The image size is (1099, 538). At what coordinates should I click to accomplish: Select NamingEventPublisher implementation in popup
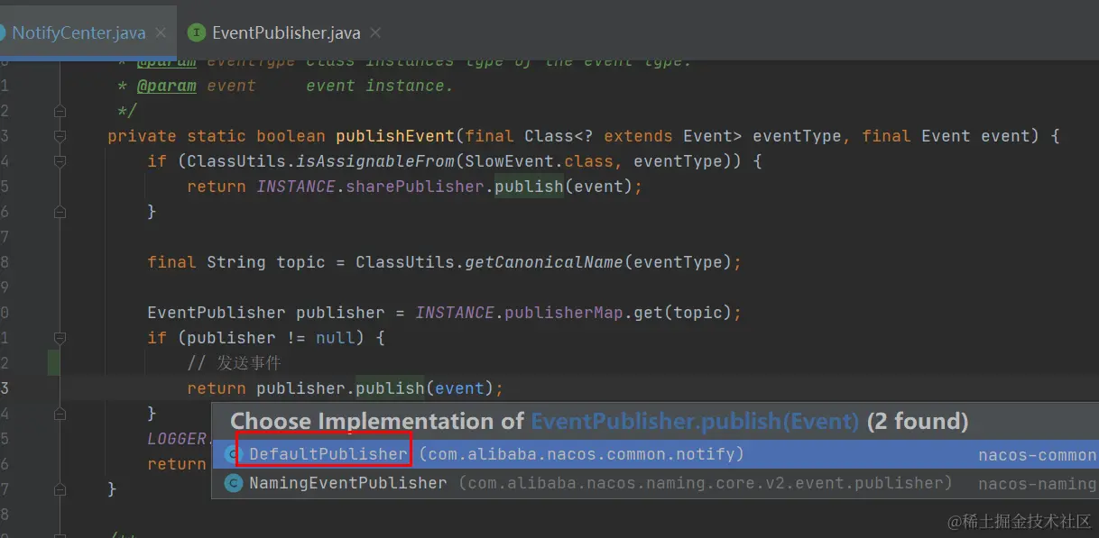click(655, 483)
